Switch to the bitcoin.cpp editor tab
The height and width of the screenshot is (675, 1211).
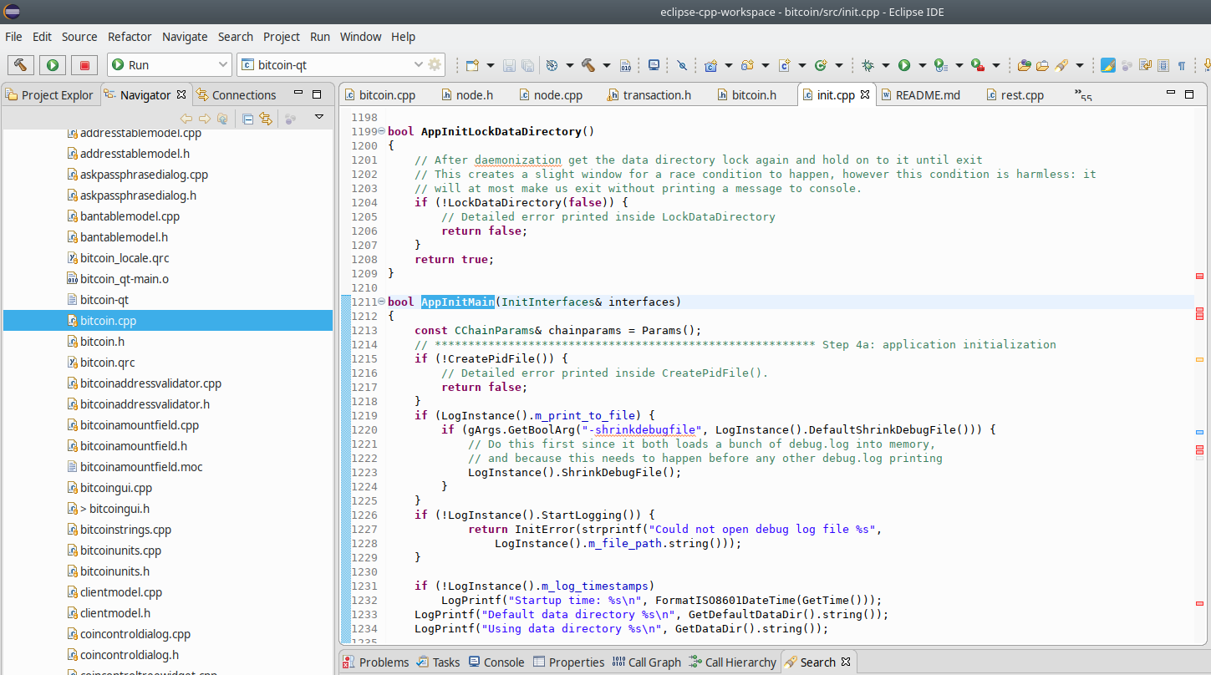[x=380, y=95]
